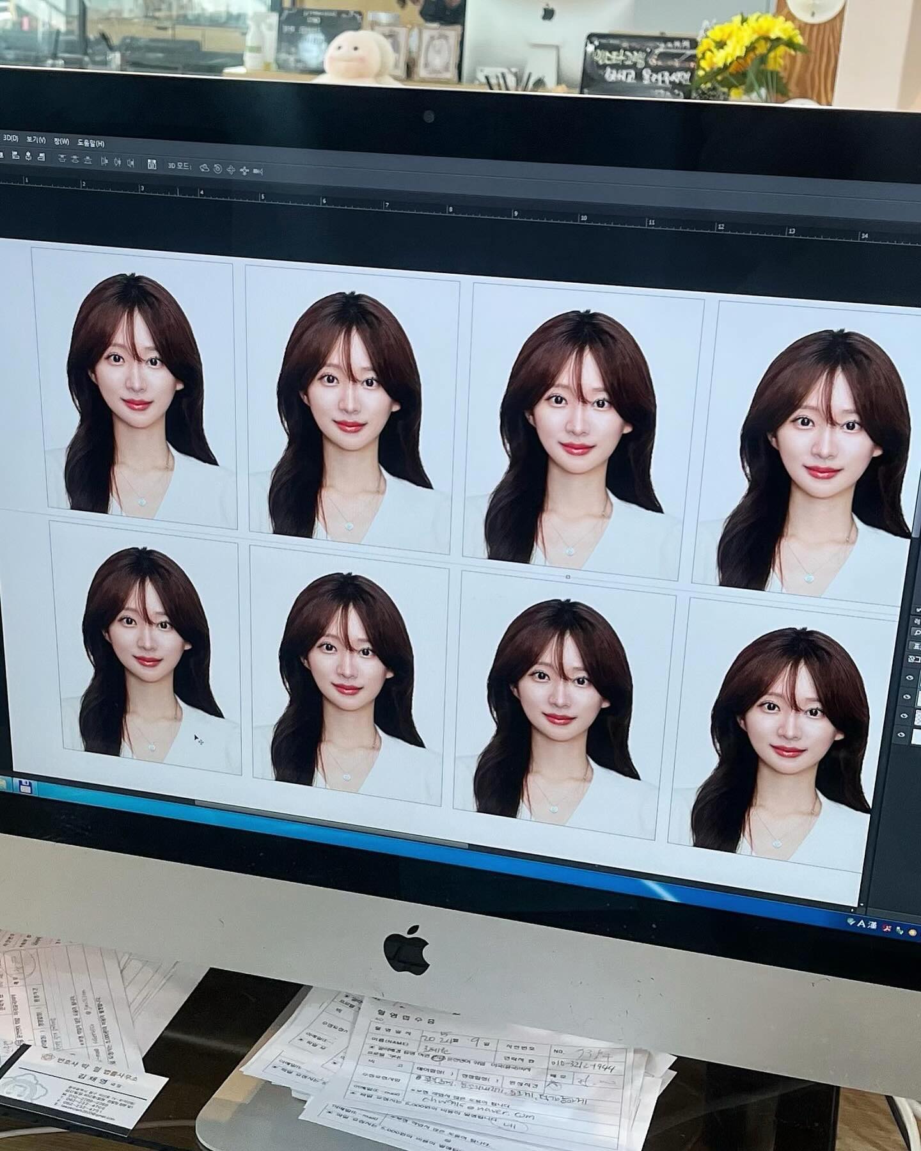Click distribute left edges icon
Image resolution: width=921 pixels, height=1151 pixels.
104,161
